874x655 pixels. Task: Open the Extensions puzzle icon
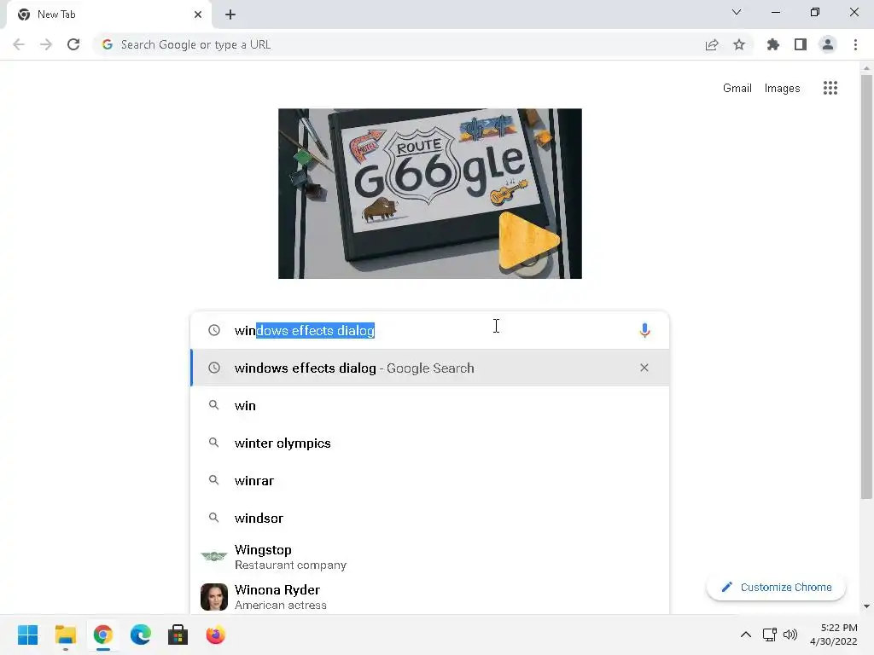773,44
